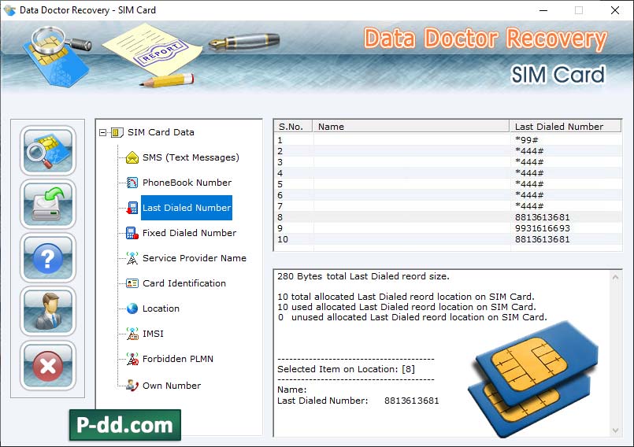634x447 pixels.
Task: Minimize the Data Doctor Recovery window
Action: tap(543, 10)
